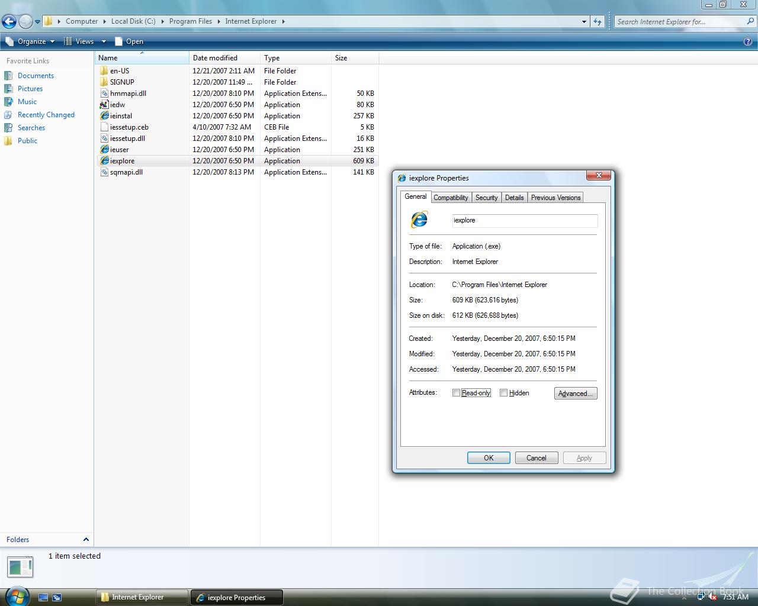Switch to the Previous Versions tab
Image resolution: width=758 pixels, height=606 pixels.
pos(555,198)
